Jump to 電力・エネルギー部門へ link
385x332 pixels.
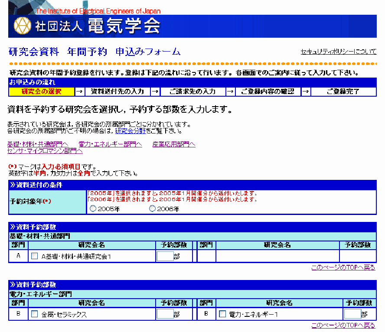[110, 144]
